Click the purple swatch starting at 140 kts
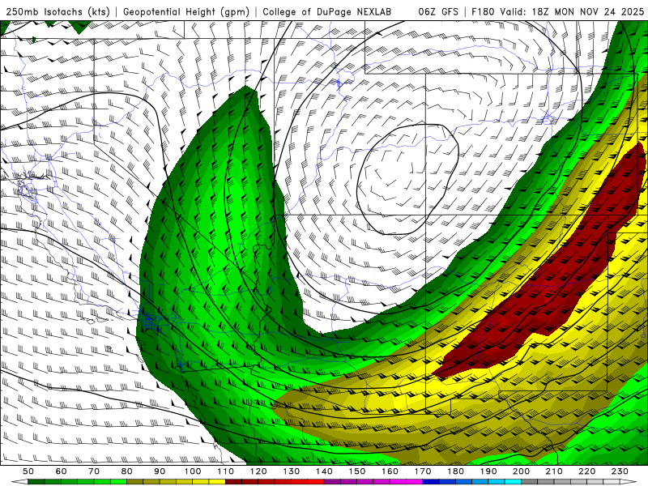The image size is (648, 486). pos(332,482)
